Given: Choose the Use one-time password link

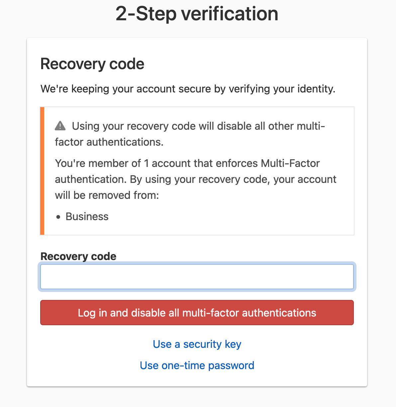Looking at the screenshot, I should click(x=197, y=365).
